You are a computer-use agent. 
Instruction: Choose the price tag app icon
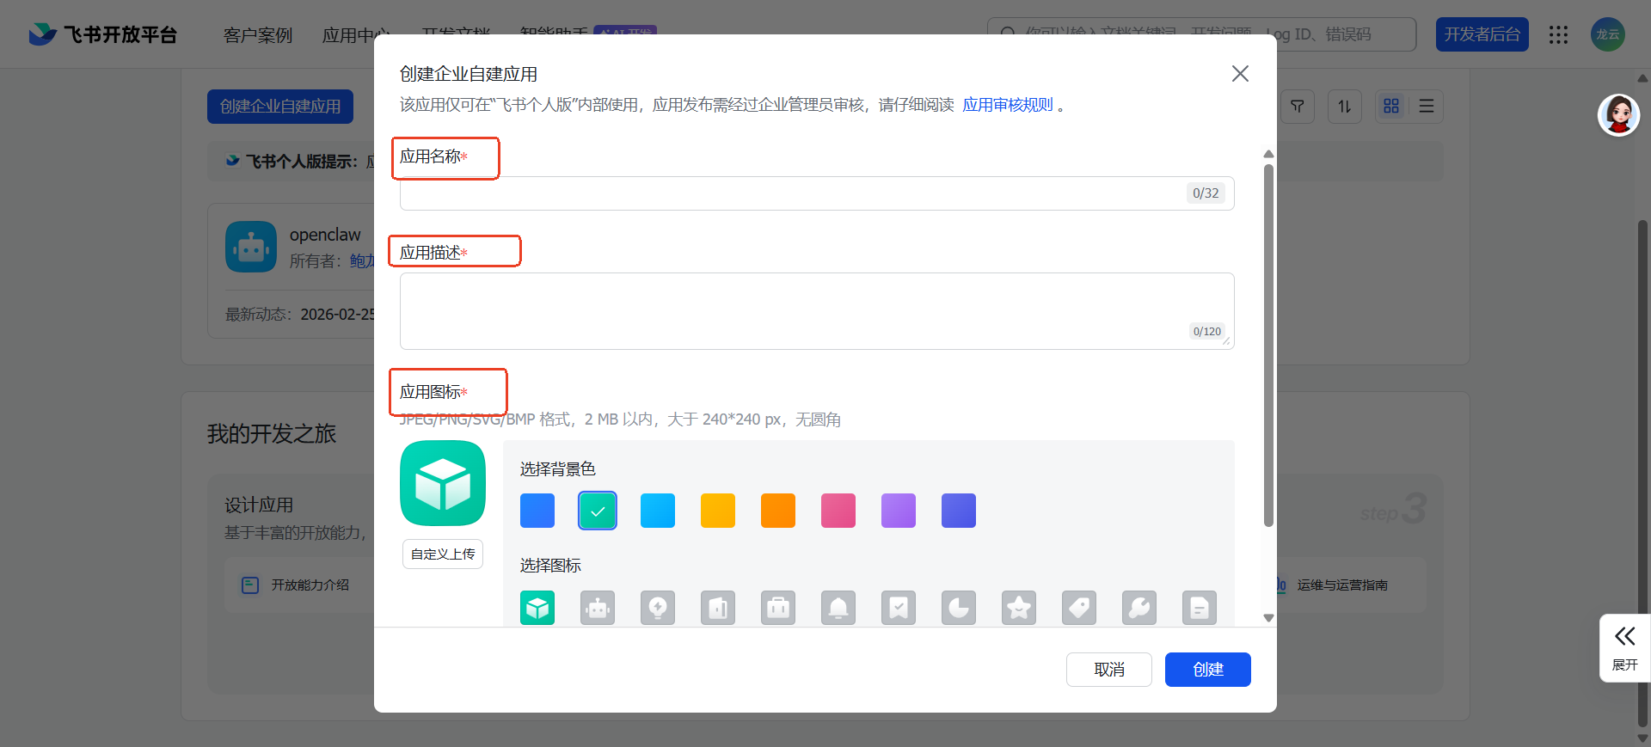1079,608
